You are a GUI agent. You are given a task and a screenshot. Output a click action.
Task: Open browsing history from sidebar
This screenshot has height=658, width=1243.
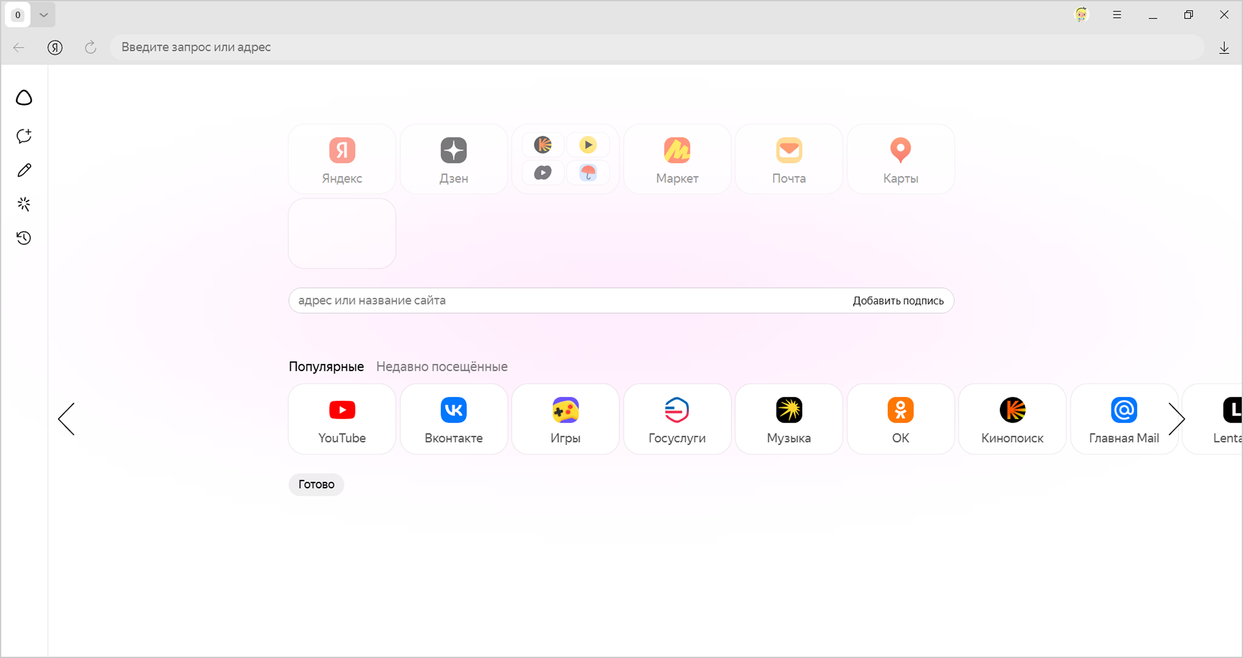tap(24, 238)
